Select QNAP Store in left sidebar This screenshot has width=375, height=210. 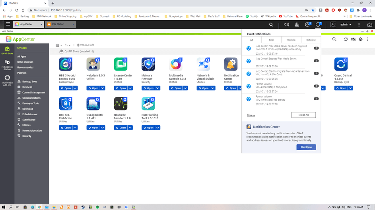pos(7,50)
